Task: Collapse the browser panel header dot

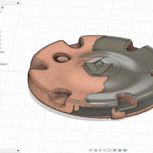Action: pos(18,3)
